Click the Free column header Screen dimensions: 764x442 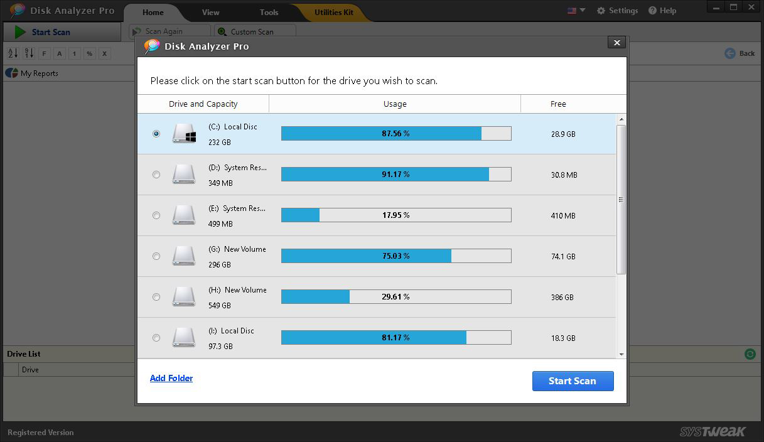pyautogui.click(x=559, y=104)
